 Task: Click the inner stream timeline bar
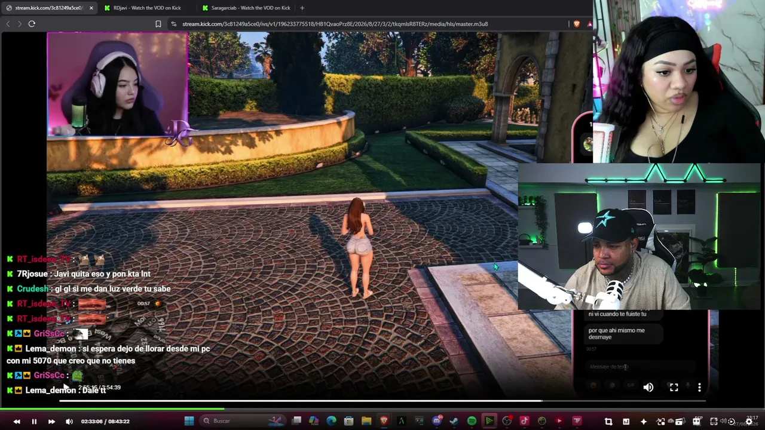pos(382,401)
